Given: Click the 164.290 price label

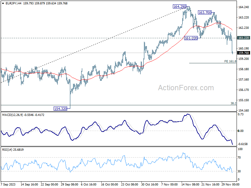Looking at the screenshot, I should 180,7.
